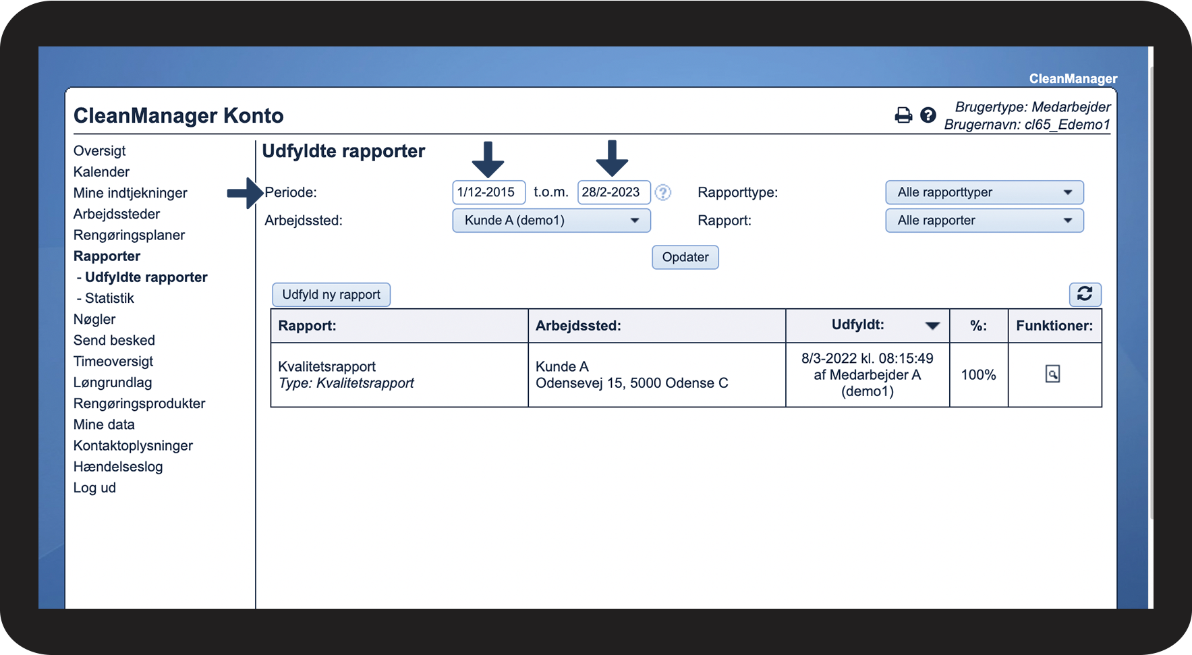Click the refresh icon above table

tap(1085, 294)
